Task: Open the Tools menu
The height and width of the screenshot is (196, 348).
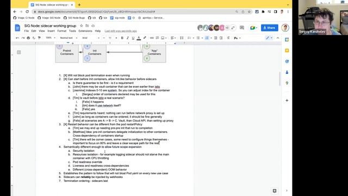Action: click(x=72, y=31)
